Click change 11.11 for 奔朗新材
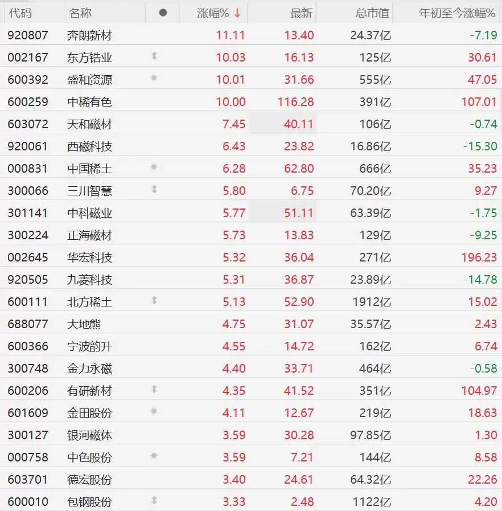Viewport: 502px width, 511px height. [x=231, y=35]
